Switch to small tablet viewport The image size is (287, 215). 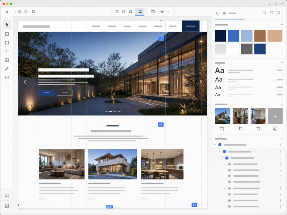tap(123, 12)
